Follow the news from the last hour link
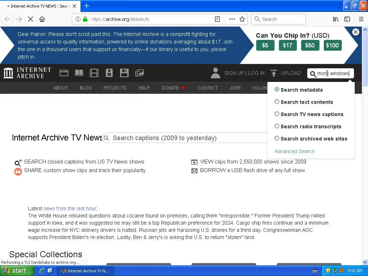The image size is (368, 276). 70,208
